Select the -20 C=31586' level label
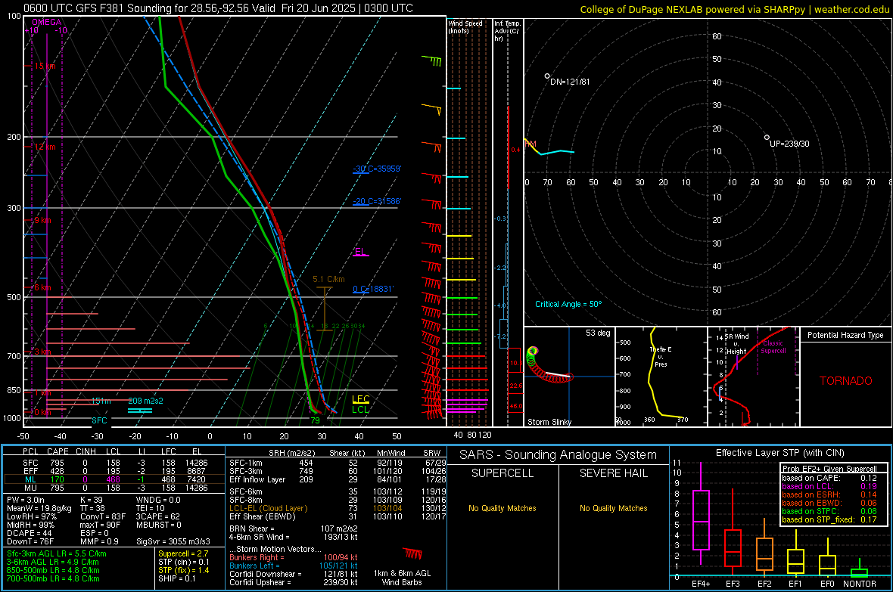Screen dimensions: 893x592 (x=377, y=201)
